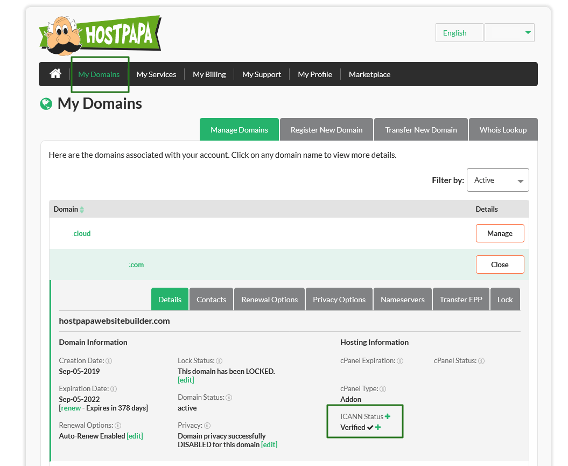Click the info icon beside the Privacy label
The image size is (568, 466).
coord(207,425)
